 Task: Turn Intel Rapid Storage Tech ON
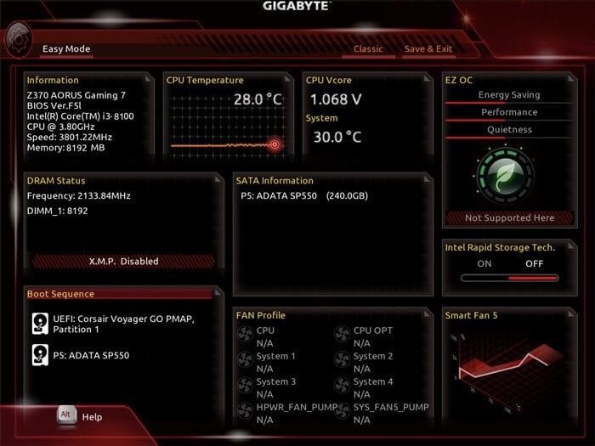[484, 263]
